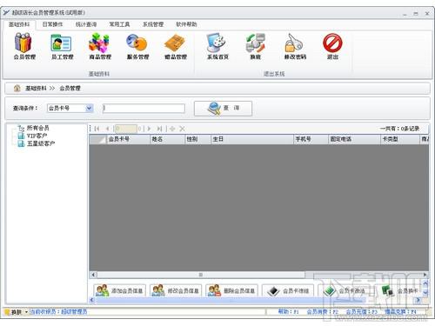
Task: Click the 卡类型 column header
Action: click(x=400, y=139)
